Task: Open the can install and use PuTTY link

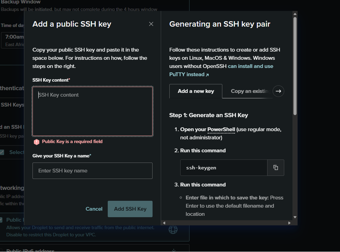Action: pos(221,70)
